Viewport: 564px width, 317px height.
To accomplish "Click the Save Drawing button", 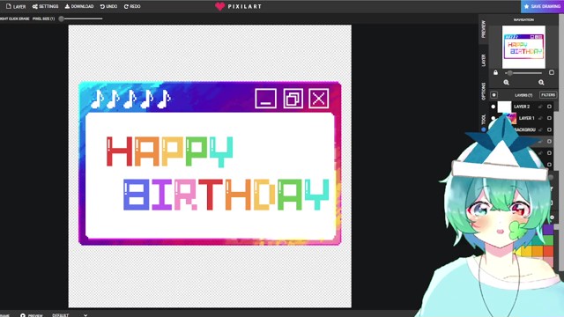I will (x=542, y=6).
